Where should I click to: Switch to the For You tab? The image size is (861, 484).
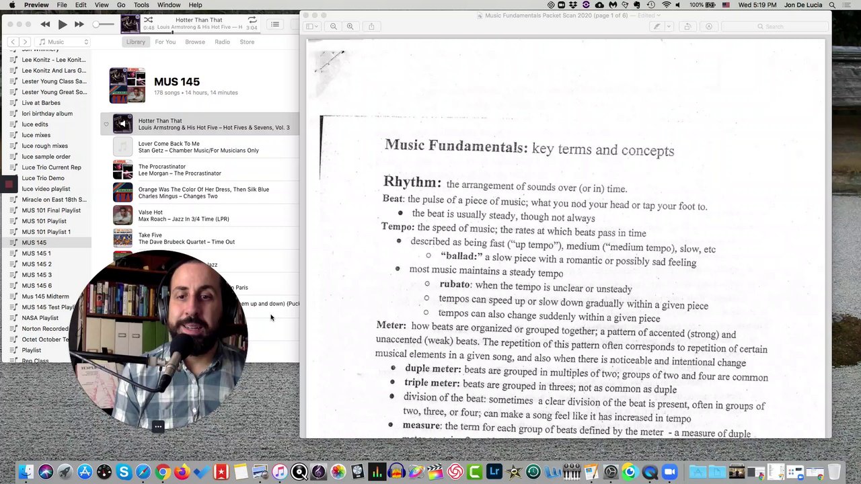click(165, 42)
